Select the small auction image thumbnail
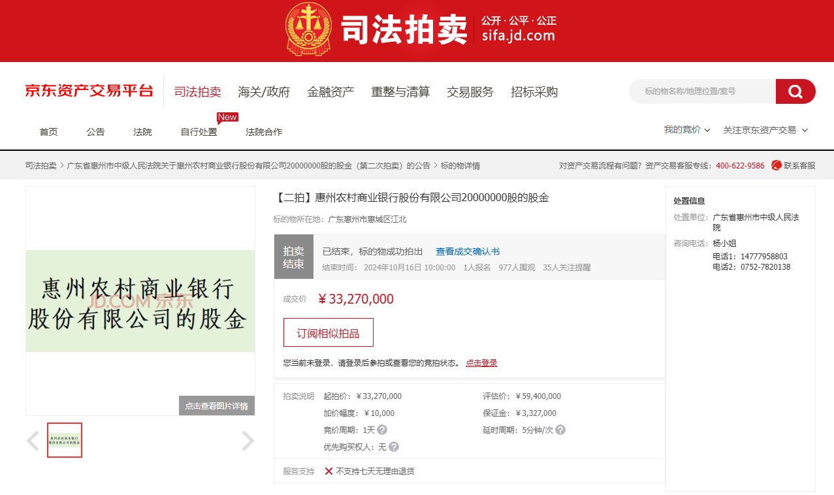 [x=65, y=440]
